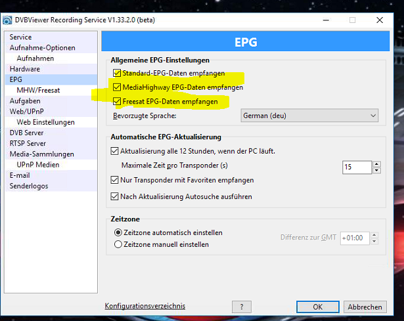Screen dimensions: 404x321
Task: Decrease the Differenz zur GMT value
Action: point(374,242)
